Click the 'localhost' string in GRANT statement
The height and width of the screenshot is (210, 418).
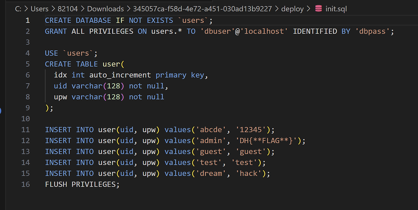(264, 31)
